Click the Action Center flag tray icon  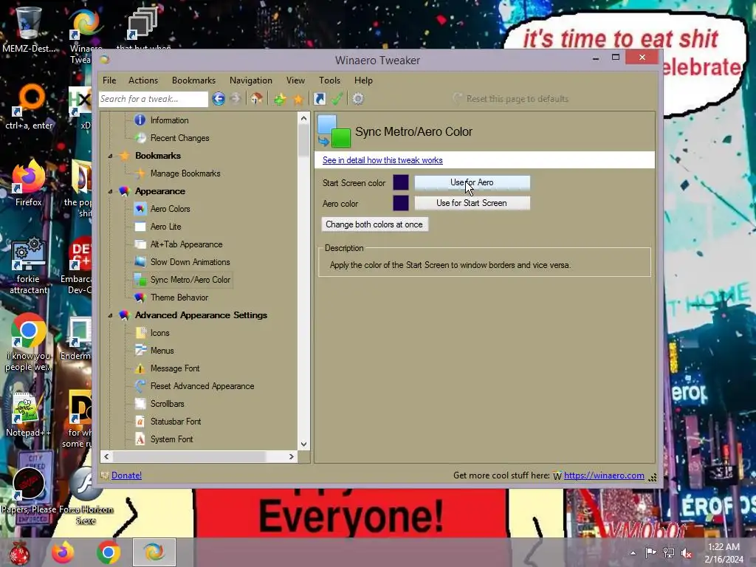tap(651, 552)
